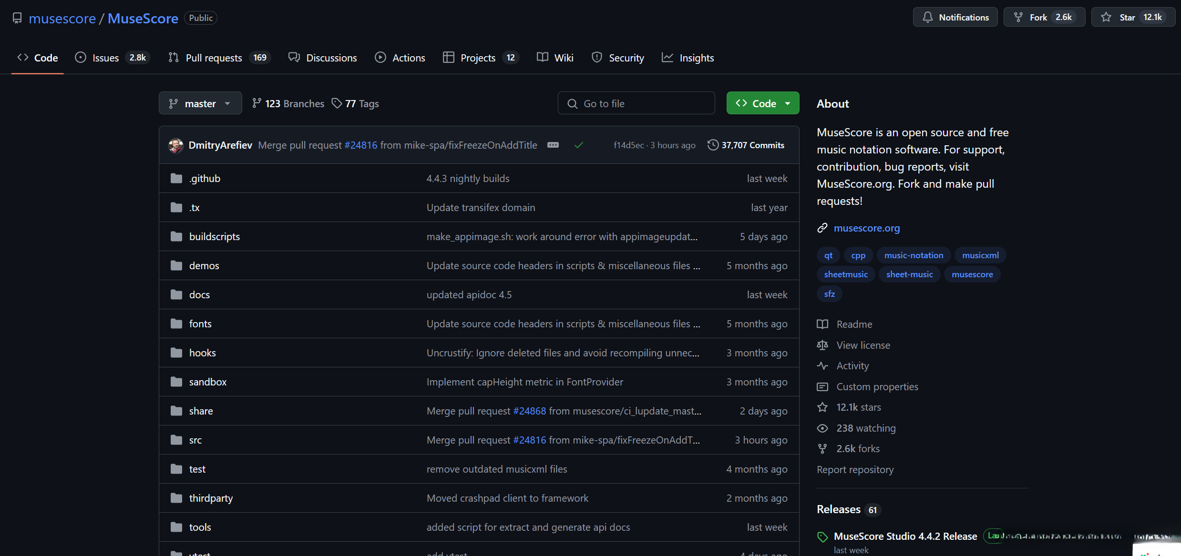Open the master branch dropdown
The width and height of the screenshot is (1181, 556).
[x=200, y=103]
